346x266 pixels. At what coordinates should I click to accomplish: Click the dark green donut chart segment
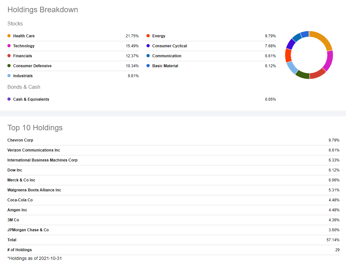tap(303, 75)
